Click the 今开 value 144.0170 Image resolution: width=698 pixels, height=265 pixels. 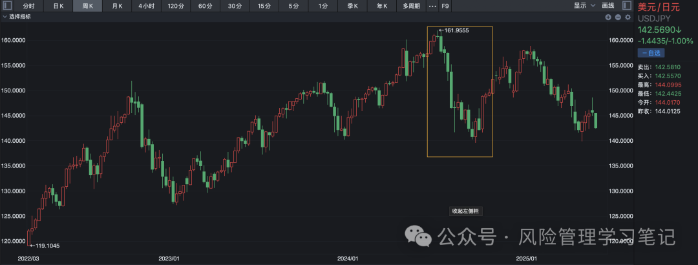point(668,102)
